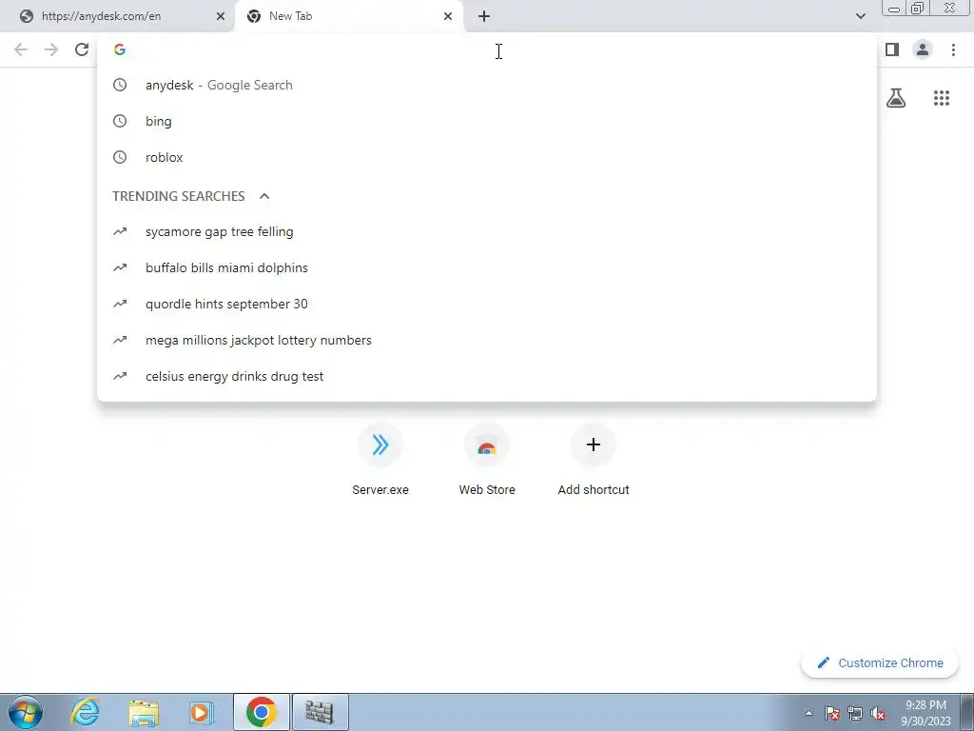Open Windows Explorer from taskbar
Image resolution: width=974 pixels, height=731 pixels.
point(144,712)
